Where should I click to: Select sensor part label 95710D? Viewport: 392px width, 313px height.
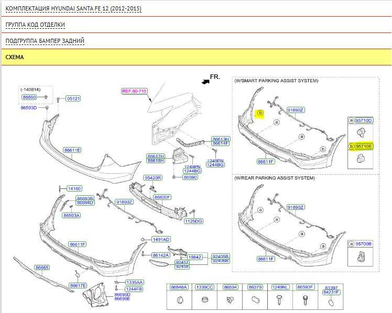364,120
